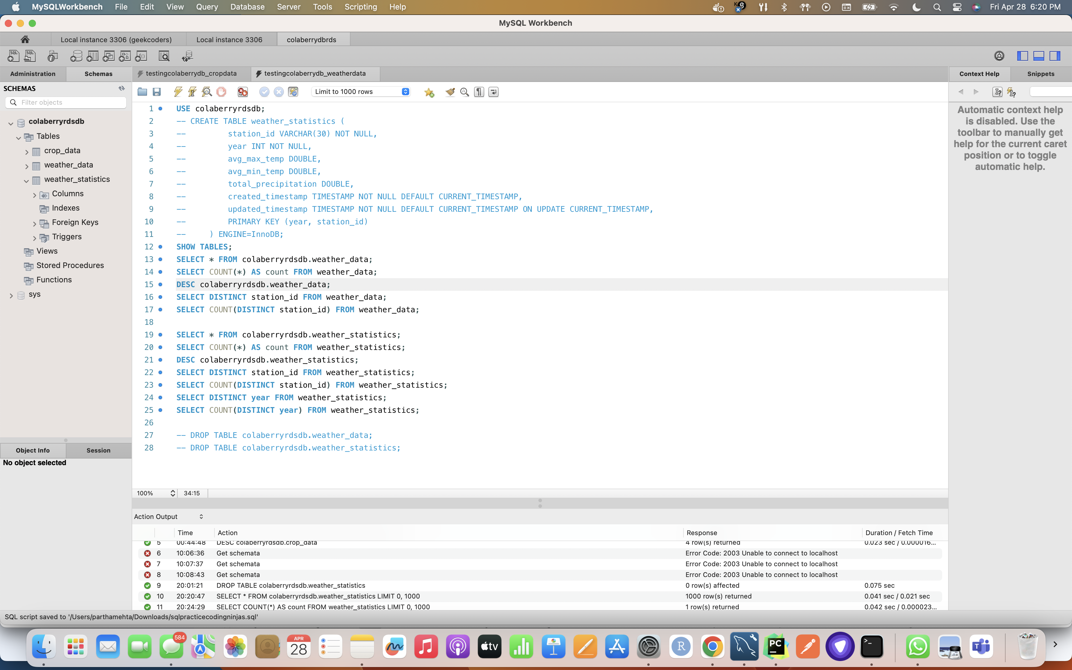Open the Scripting menu
This screenshot has width=1072, height=670.
[x=360, y=7]
